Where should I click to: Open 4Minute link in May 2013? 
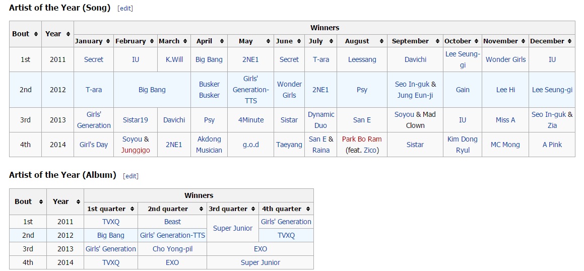coord(251,120)
